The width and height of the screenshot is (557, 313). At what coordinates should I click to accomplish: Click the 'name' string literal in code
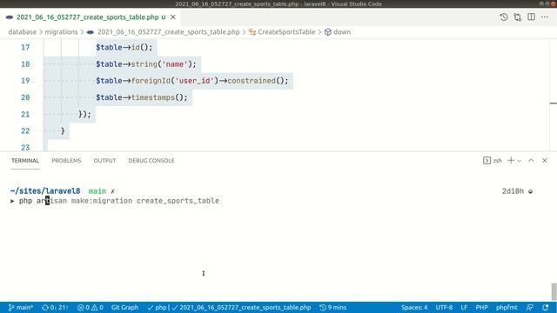(x=174, y=64)
